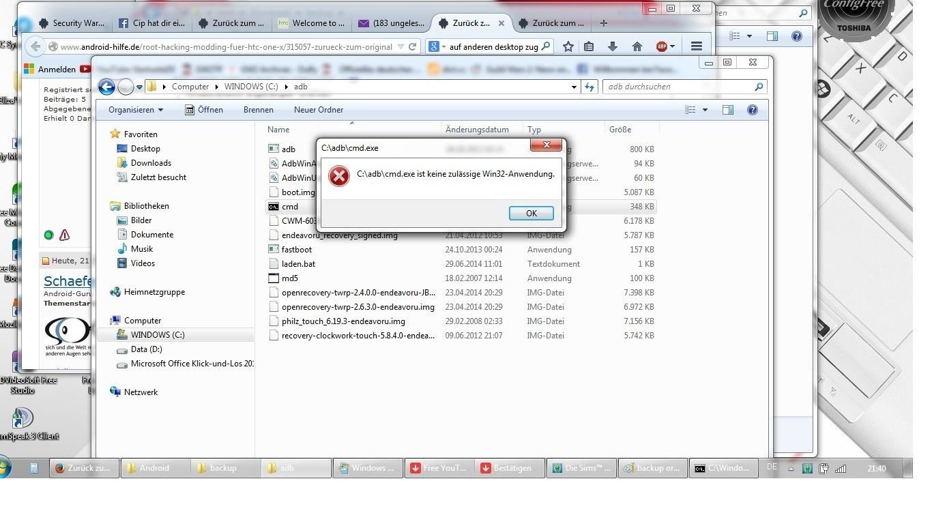Click the 'adb durchsuchen' search field

point(684,87)
